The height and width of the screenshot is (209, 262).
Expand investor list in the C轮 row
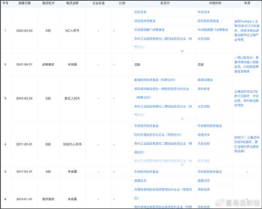coord(182,119)
